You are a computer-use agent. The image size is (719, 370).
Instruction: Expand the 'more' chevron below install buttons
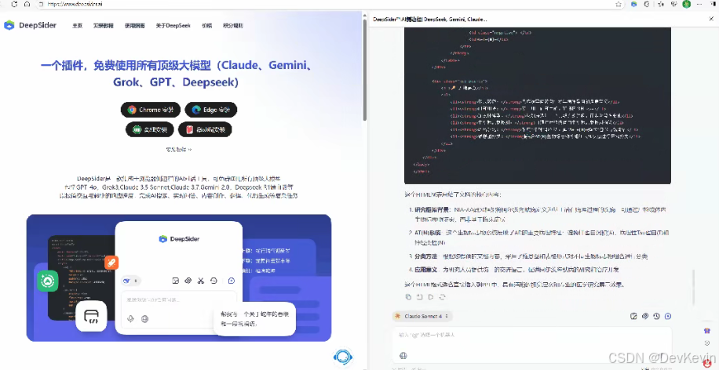179,149
